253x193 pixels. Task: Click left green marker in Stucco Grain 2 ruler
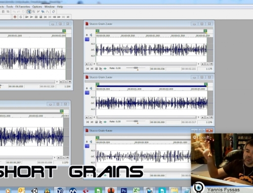[97, 31]
